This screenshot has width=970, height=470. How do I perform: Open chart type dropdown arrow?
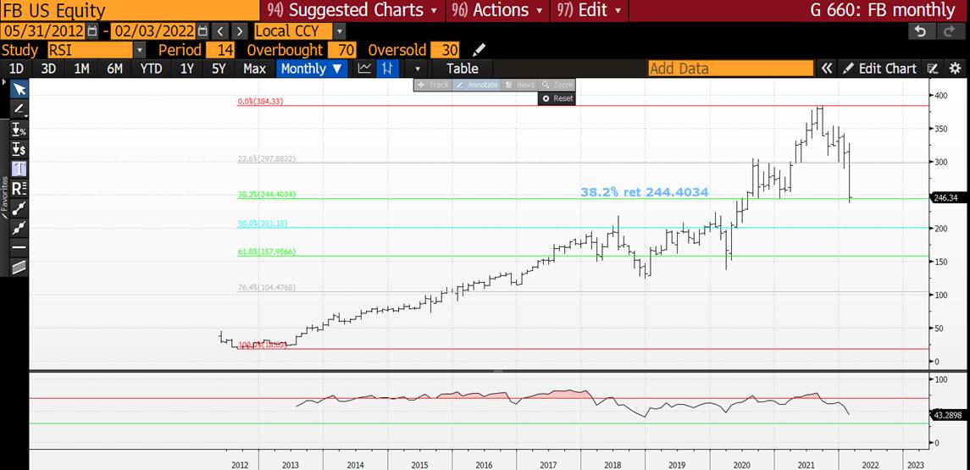tap(418, 68)
